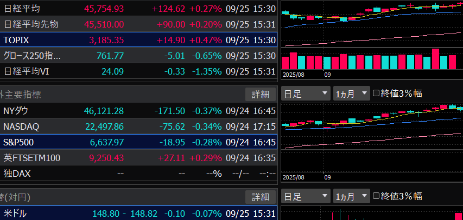This screenshot has height=220, width=463.
Task: Toggle 終値3%幅 checkbox in the forex chart row
Action: tap(377, 196)
